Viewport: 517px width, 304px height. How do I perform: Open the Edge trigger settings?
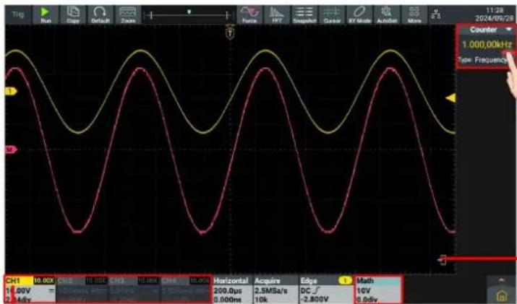click(326, 290)
